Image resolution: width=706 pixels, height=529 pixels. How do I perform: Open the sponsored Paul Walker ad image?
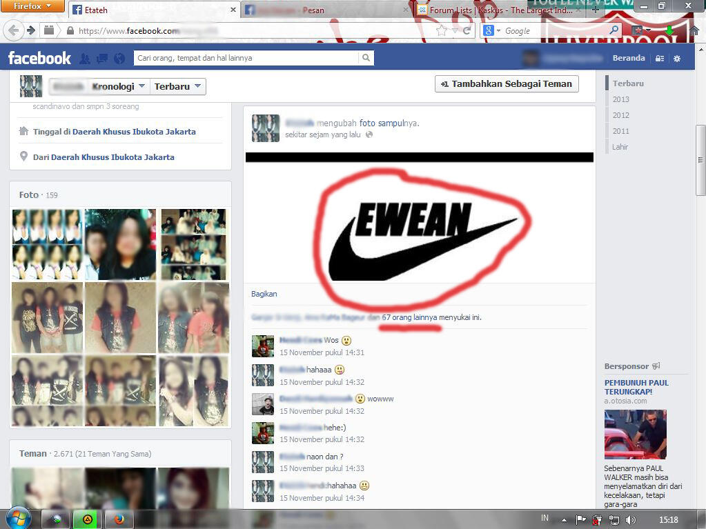[x=636, y=434]
